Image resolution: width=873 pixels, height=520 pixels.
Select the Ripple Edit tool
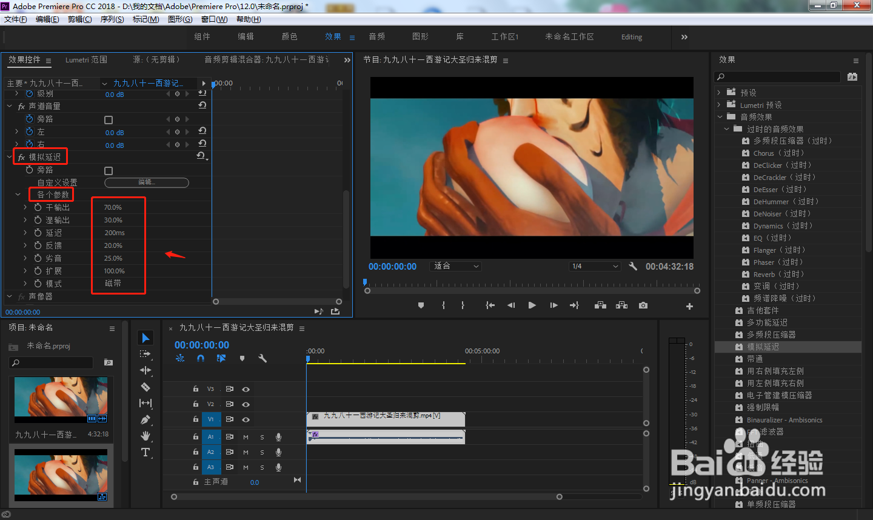pyautogui.click(x=145, y=370)
